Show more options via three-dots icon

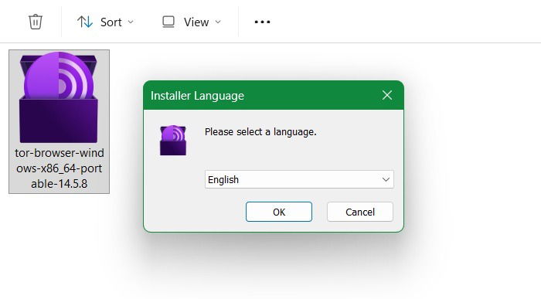262,22
